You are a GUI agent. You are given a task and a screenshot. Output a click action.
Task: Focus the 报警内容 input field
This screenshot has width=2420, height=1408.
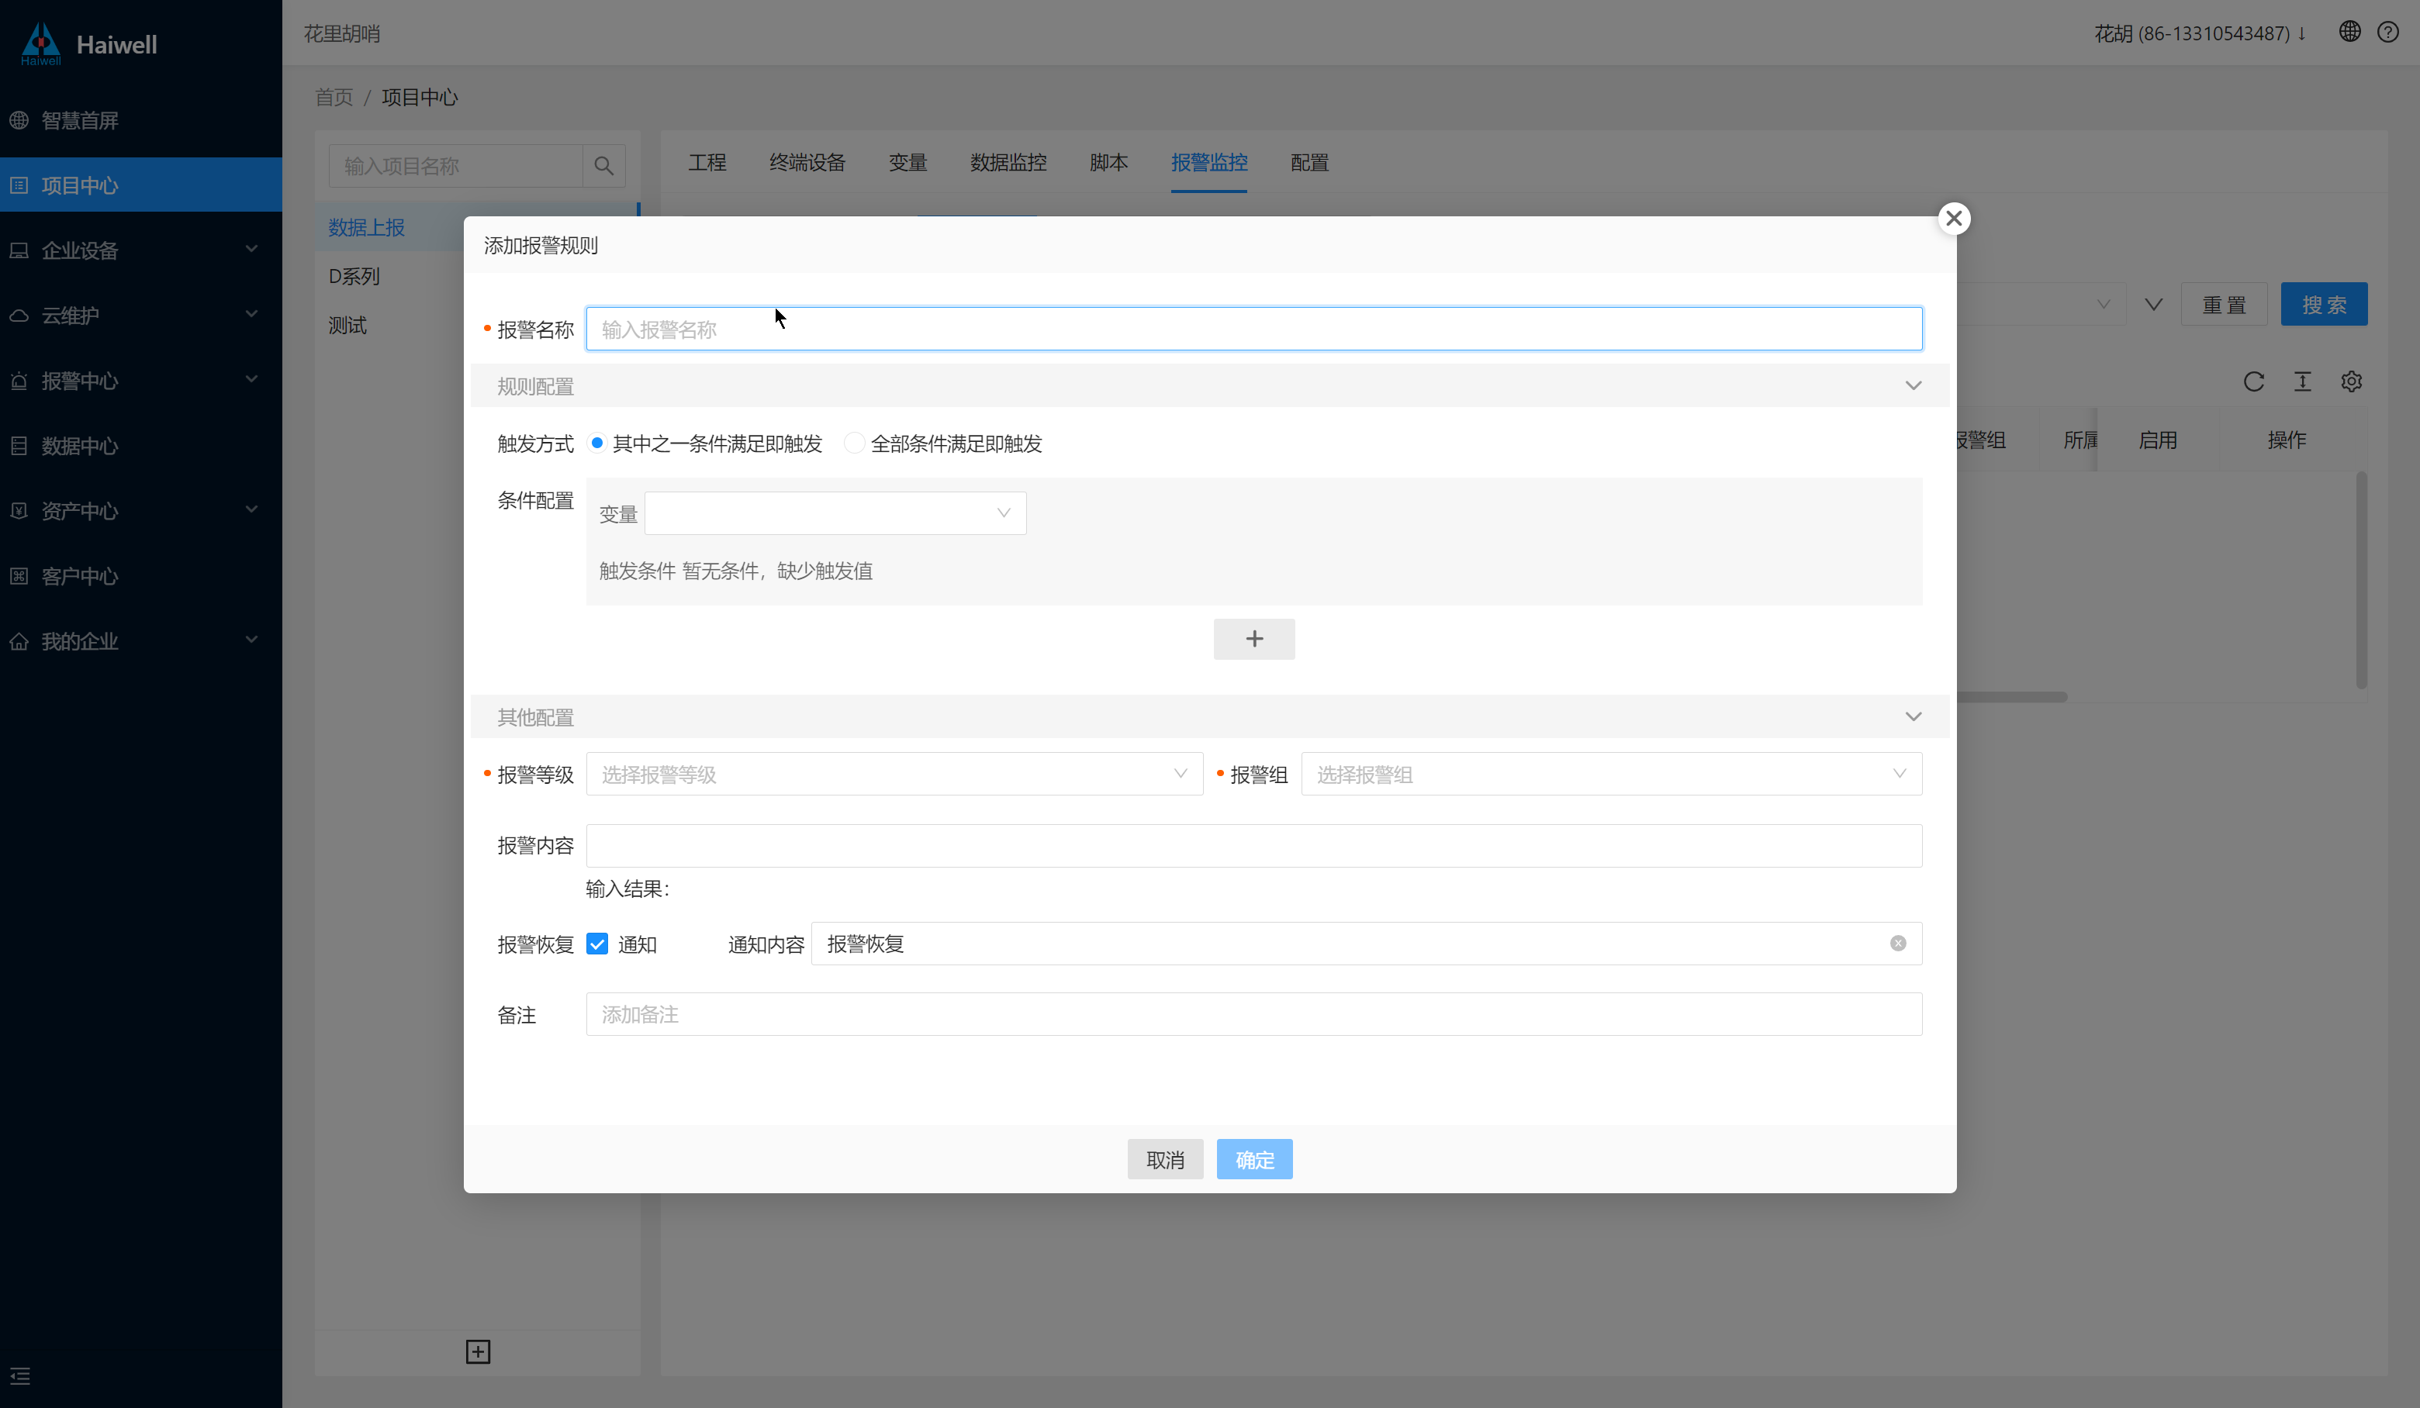point(1254,846)
